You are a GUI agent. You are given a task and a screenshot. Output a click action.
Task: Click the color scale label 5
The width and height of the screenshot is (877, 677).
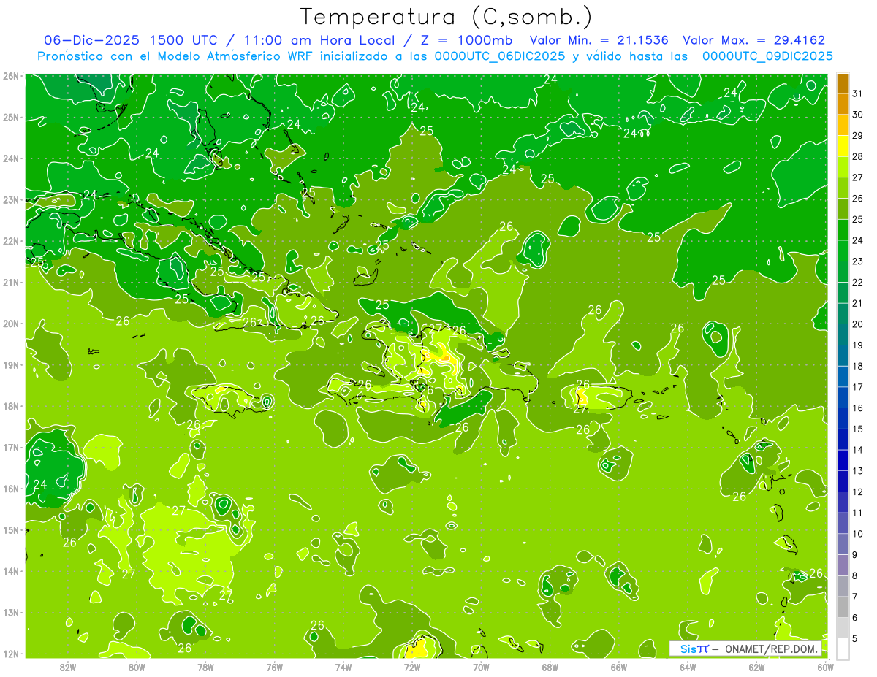coord(855,638)
